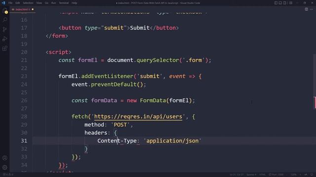Open the Run menu
The image size is (316, 177).
pos(54,3)
